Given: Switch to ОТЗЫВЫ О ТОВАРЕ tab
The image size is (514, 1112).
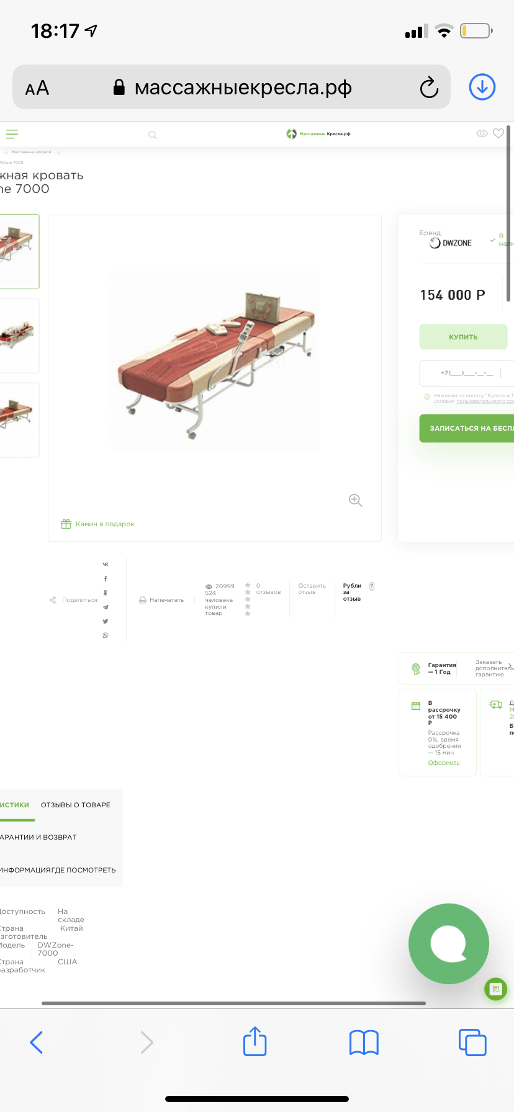Looking at the screenshot, I should coord(76,805).
